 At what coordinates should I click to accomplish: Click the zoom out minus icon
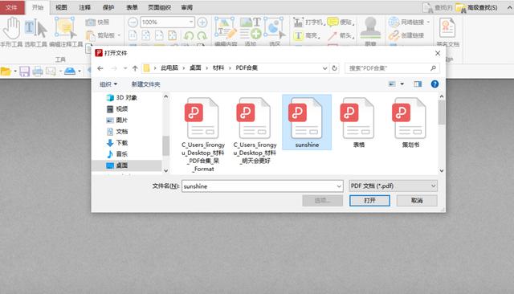tap(133, 22)
